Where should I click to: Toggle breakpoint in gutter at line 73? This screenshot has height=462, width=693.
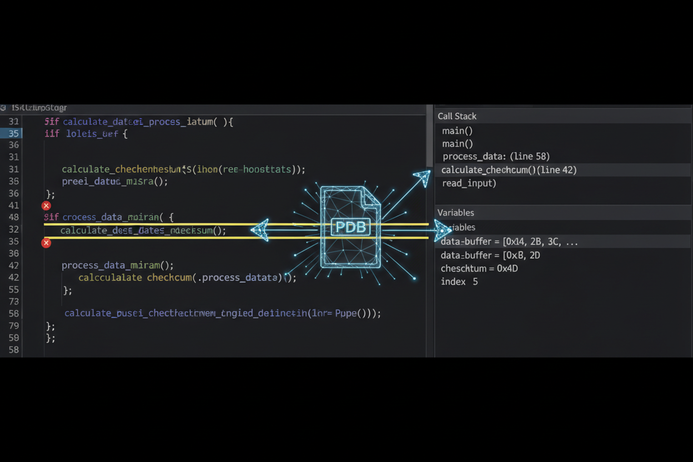point(13,302)
